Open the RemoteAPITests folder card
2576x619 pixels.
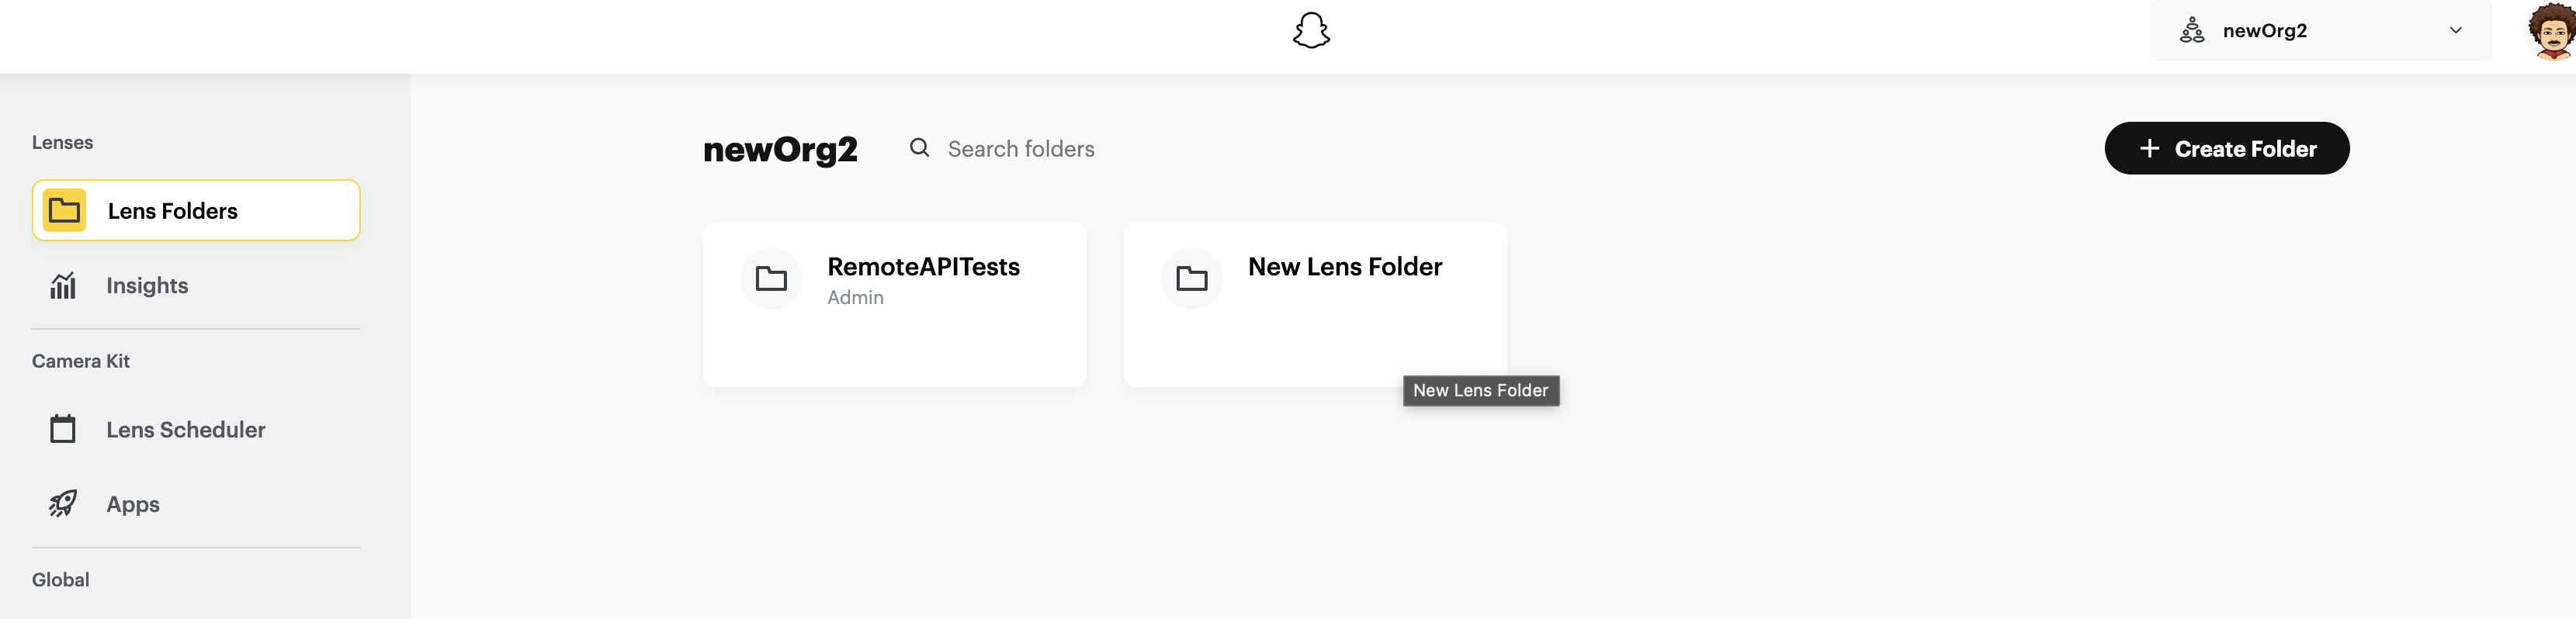click(x=894, y=305)
